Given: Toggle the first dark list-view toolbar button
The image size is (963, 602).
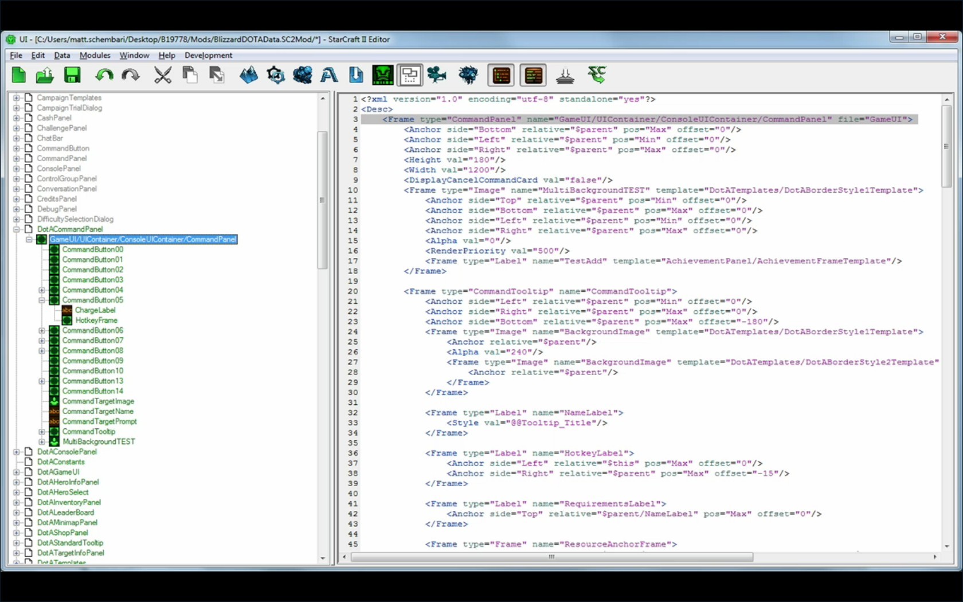Looking at the screenshot, I should pos(502,75).
